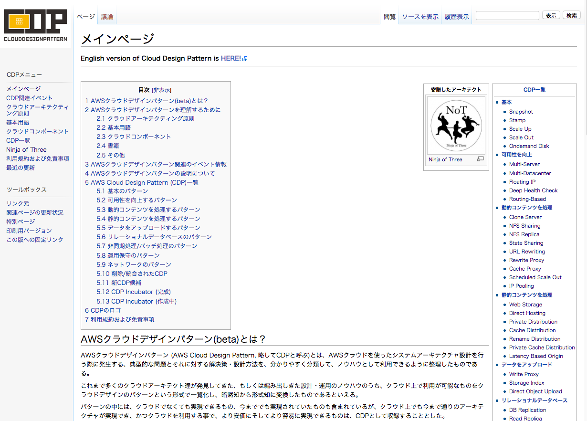
Task: Open the Write Proxy pattern link
Action: (x=524, y=374)
